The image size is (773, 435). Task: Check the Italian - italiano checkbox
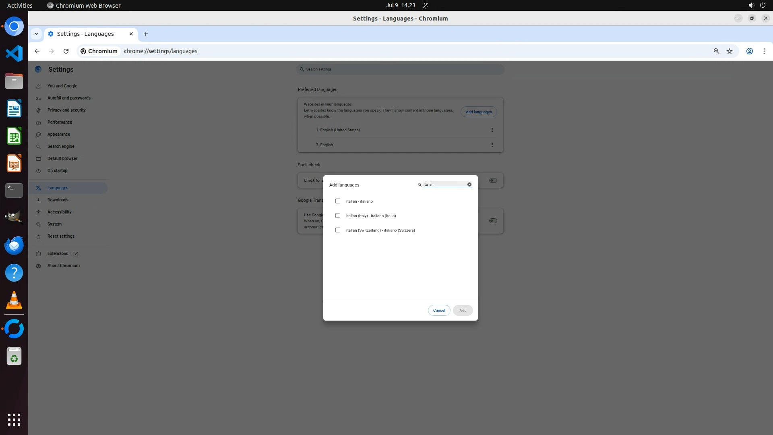coord(338,201)
